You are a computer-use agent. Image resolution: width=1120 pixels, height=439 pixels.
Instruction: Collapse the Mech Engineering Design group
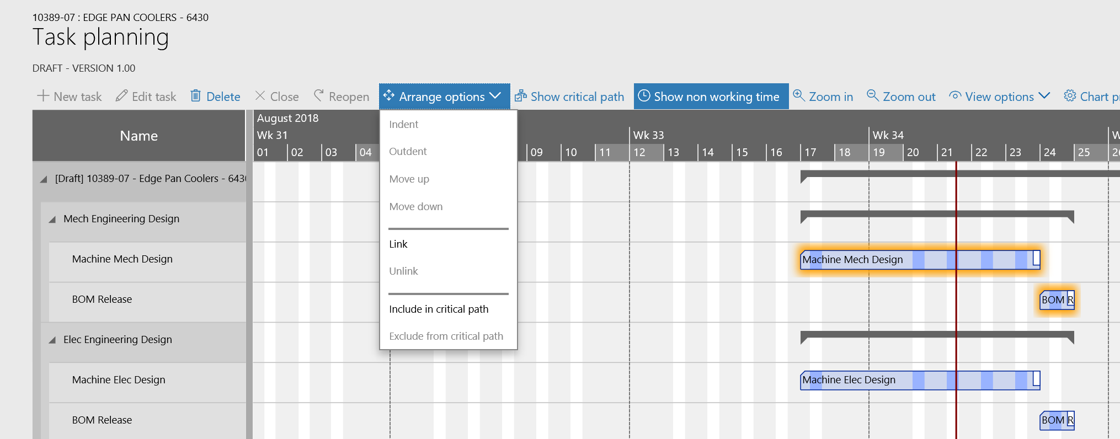[x=51, y=218]
